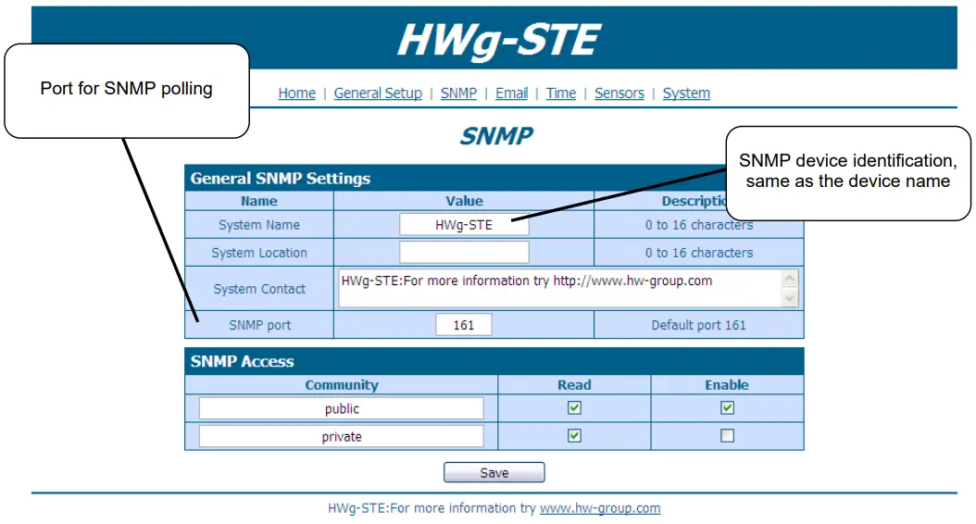Go to the System page
The height and width of the screenshot is (524, 976).
coord(686,94)
